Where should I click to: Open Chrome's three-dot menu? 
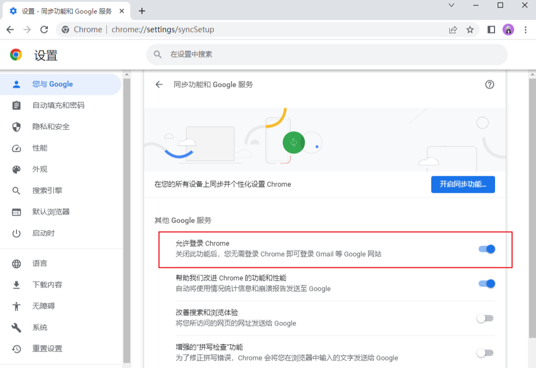pyautogui.click(x=525, y=30)
